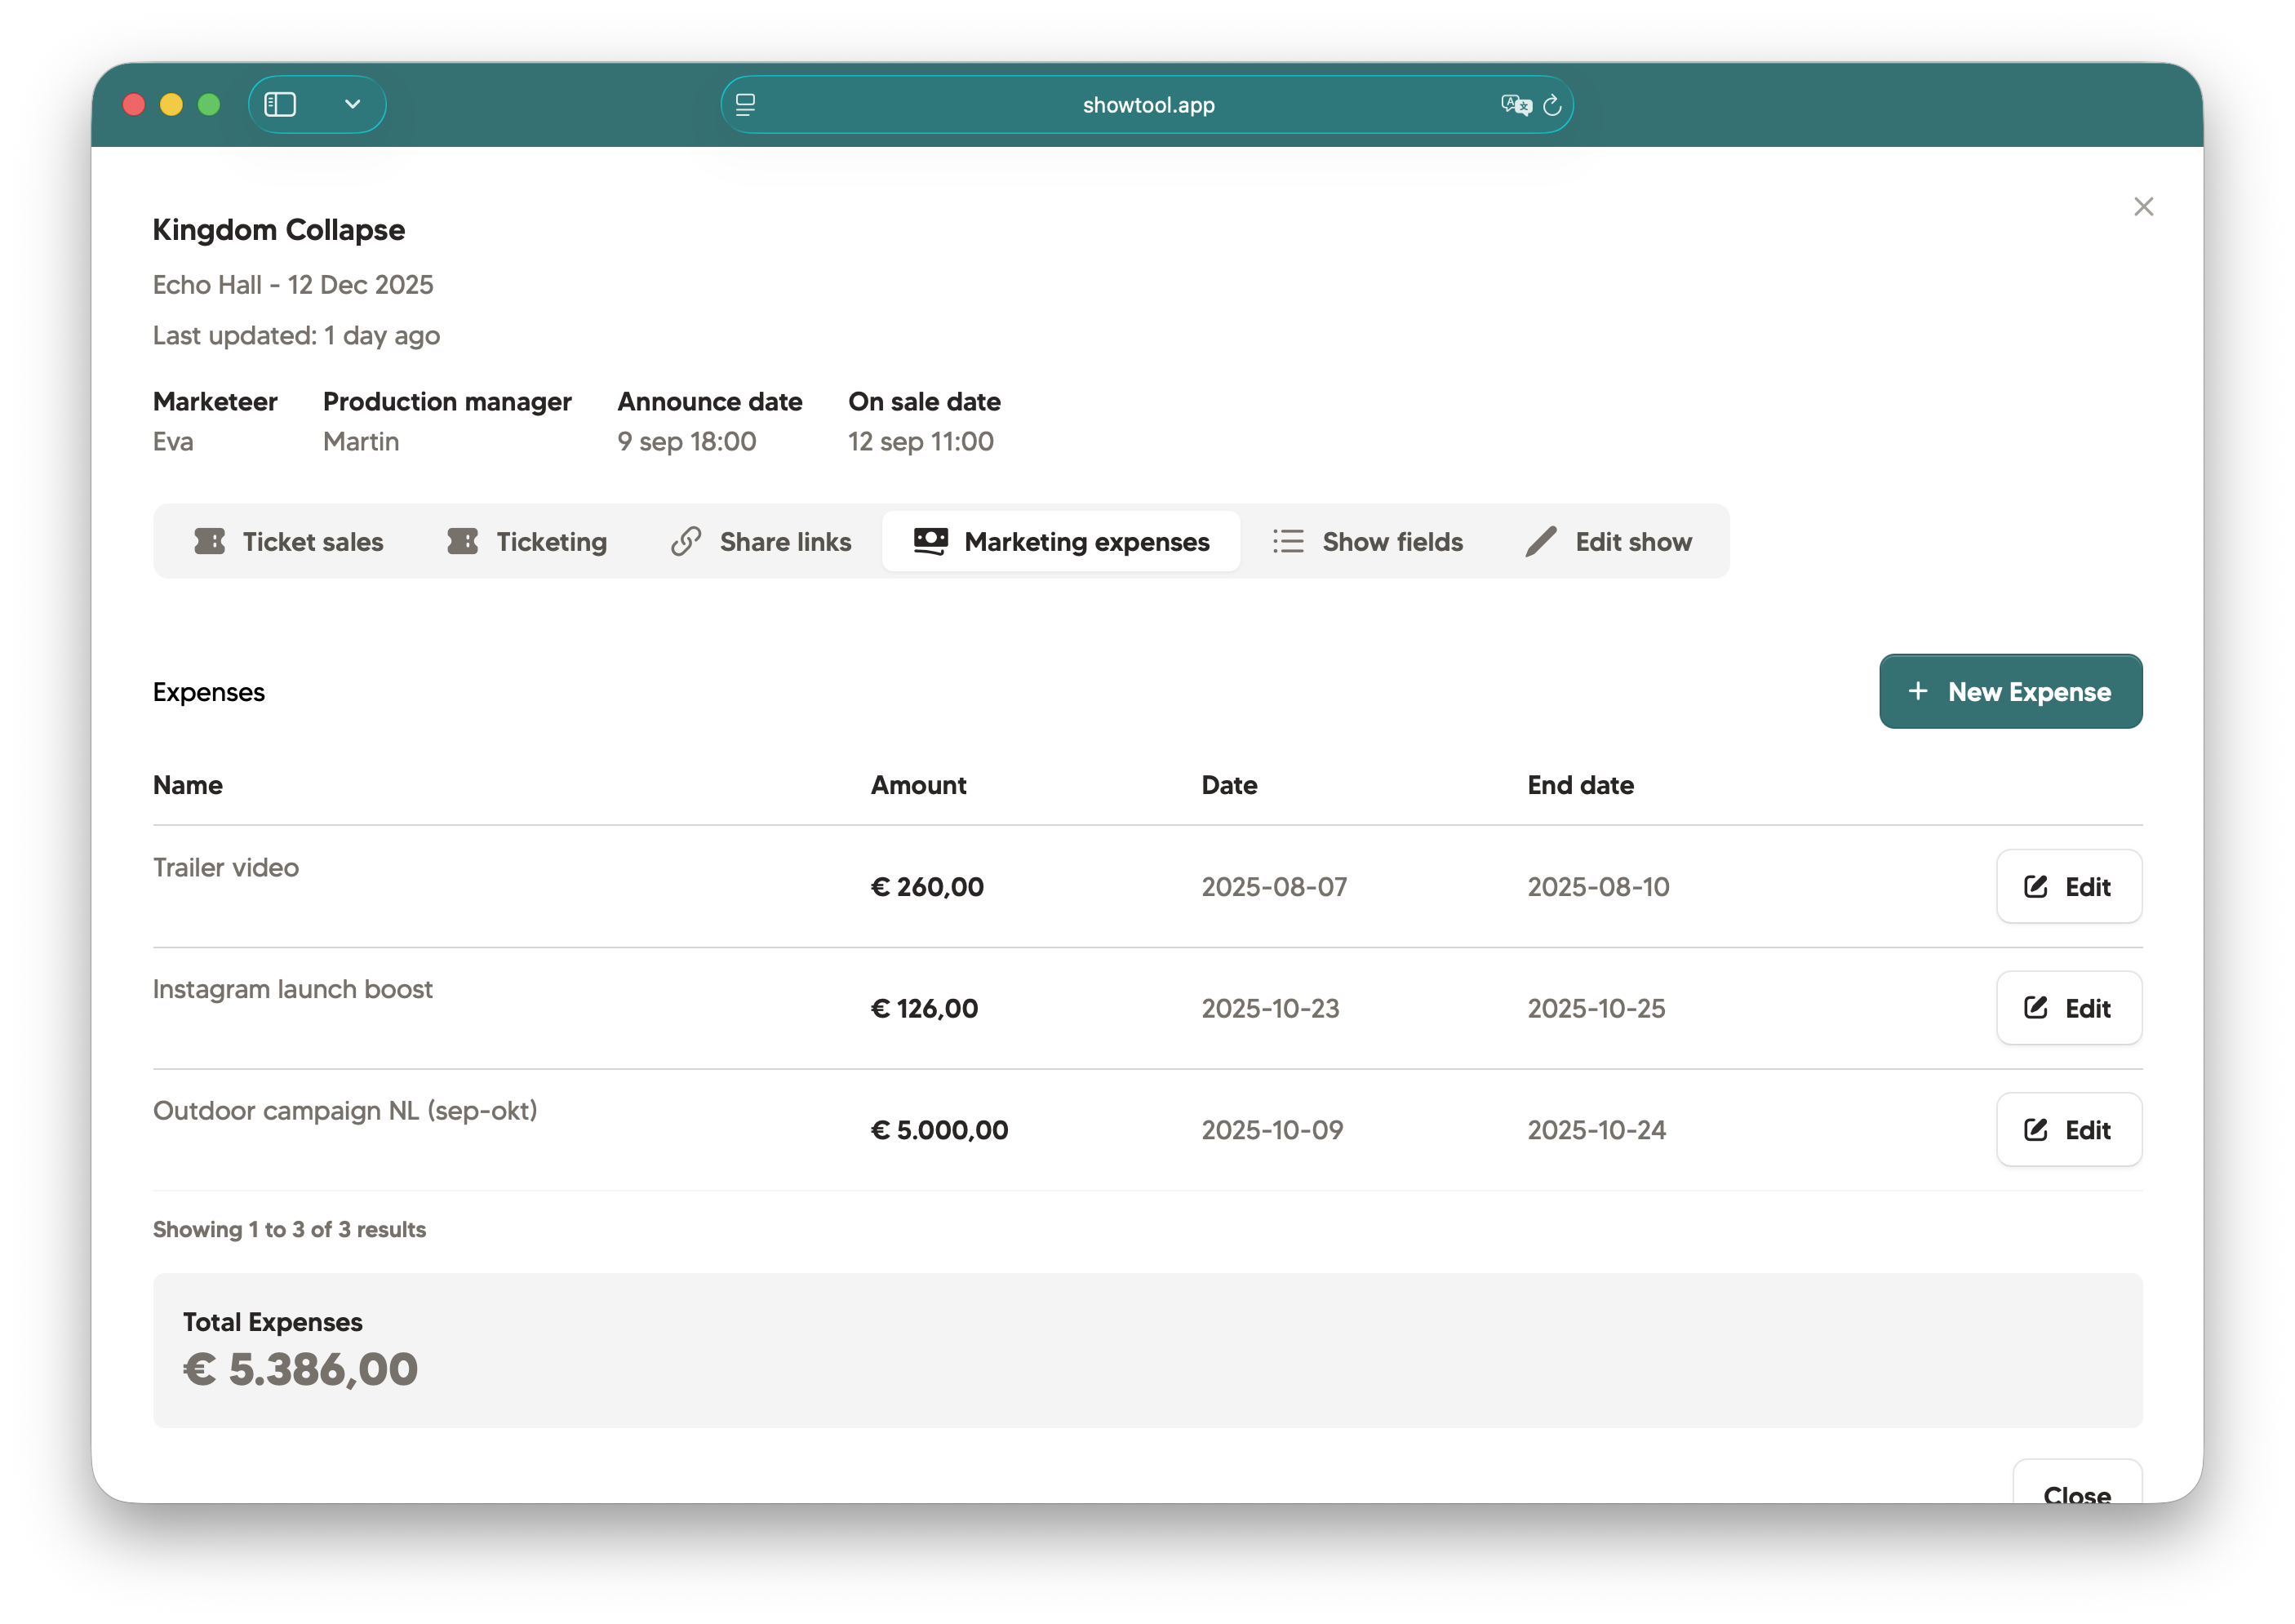The image size is (2295, 1624).
Task: Switch to the Ticketing tab
Action: tap(527, 541)
